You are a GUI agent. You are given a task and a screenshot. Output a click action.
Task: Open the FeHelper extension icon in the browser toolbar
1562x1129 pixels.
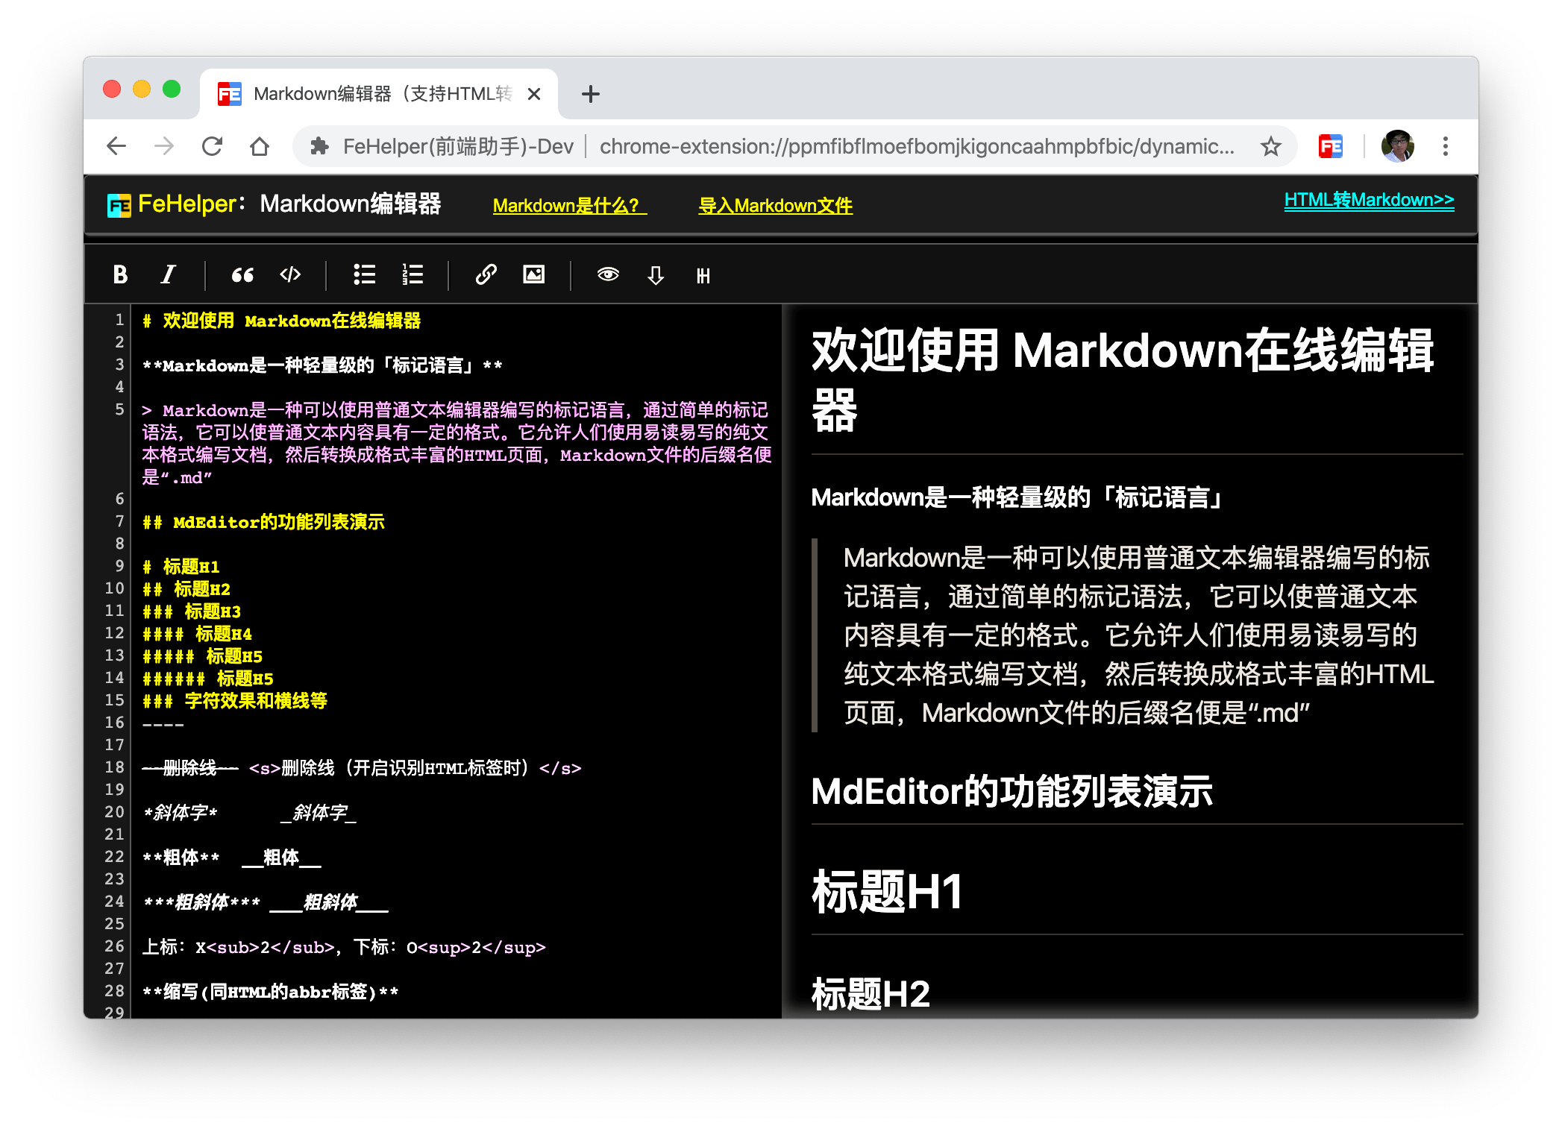[1330, 146]
